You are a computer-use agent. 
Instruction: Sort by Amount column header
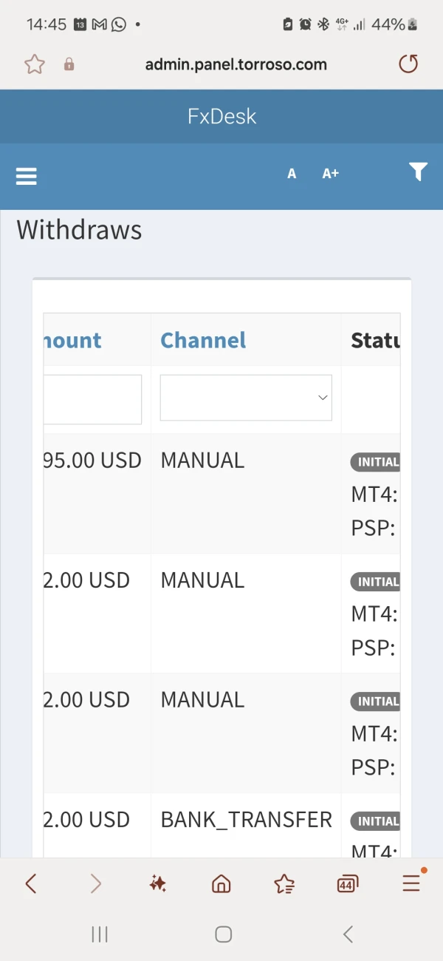pos(72,340)
